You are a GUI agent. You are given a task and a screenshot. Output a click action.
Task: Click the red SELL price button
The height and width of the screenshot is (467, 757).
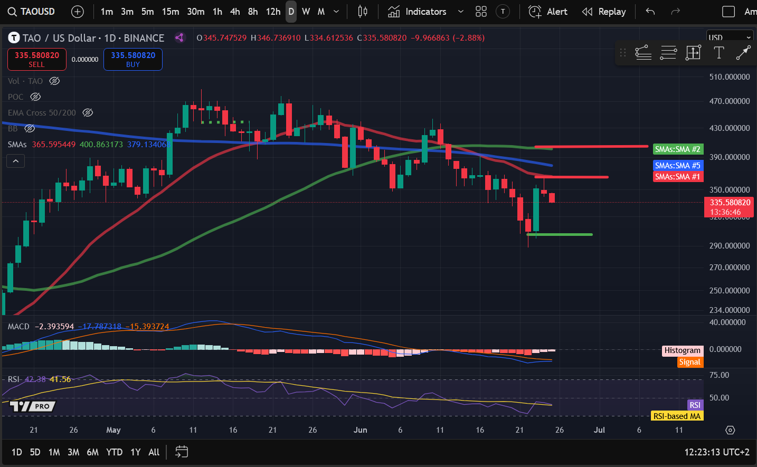(x=37, y=59)
